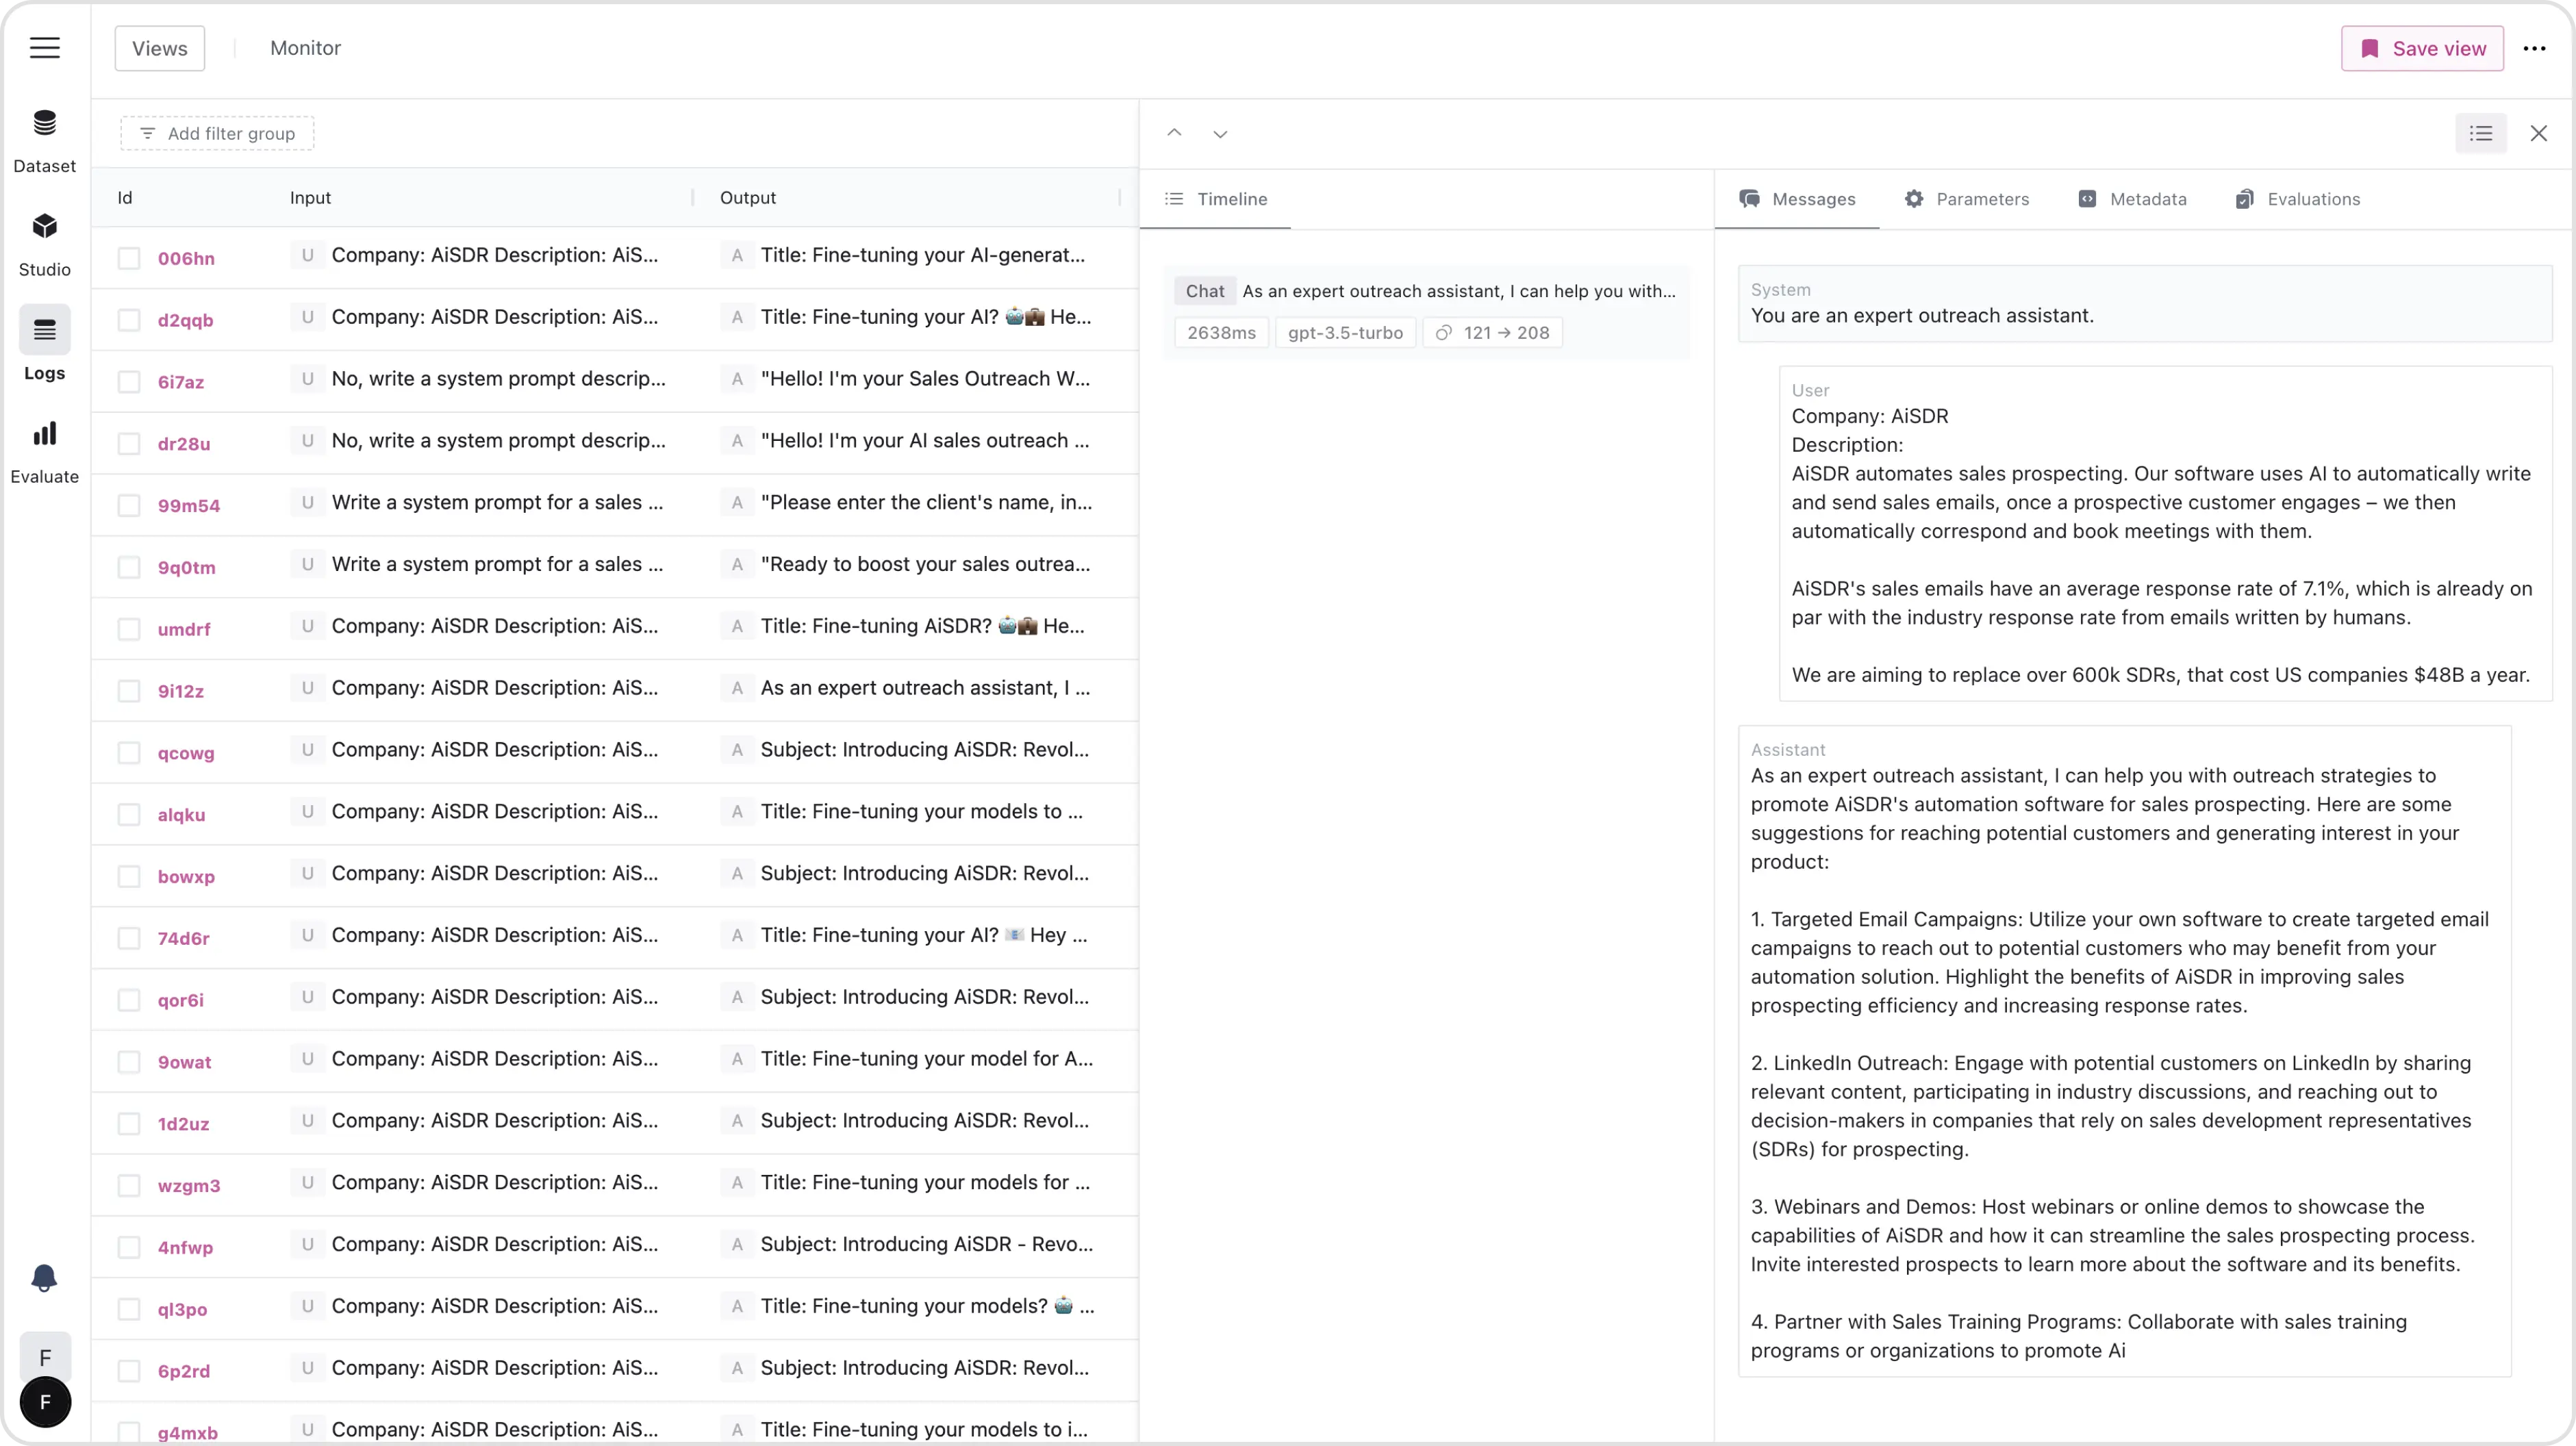Select checkbox for row 6i7az
This screenshot has width=2576, height=1446.
click(129, 382)
